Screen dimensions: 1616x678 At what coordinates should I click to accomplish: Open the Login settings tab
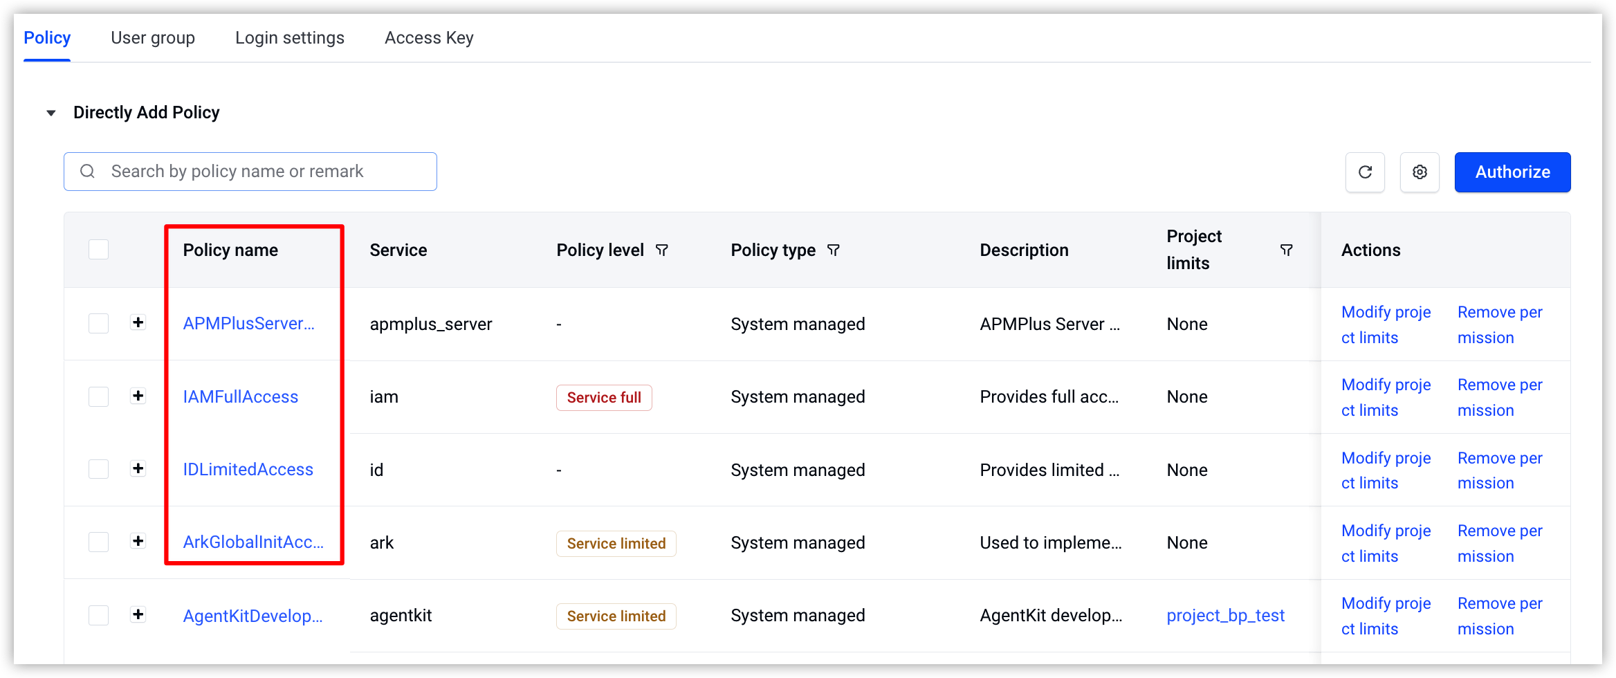(x=290, y=38)
